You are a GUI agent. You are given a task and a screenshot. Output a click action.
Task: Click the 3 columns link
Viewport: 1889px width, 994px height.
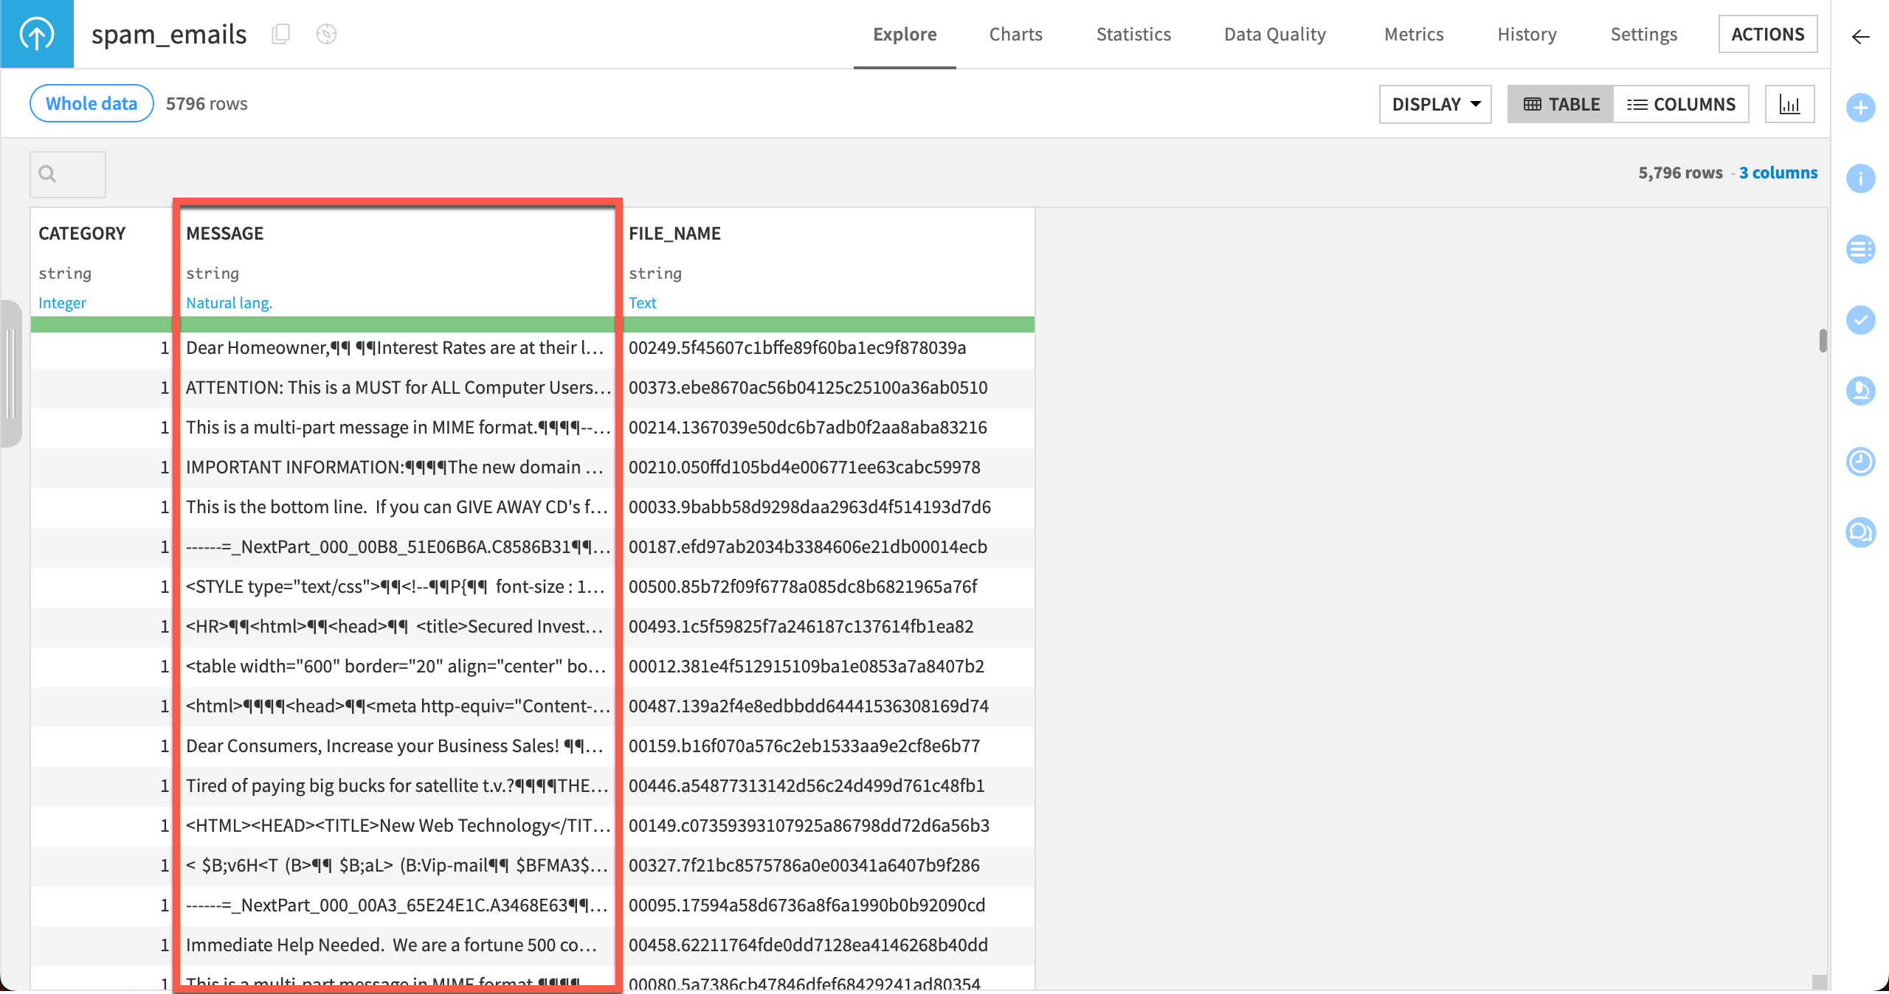pyautogui.click(x=1778, y=173)
